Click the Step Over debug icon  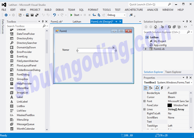coord(99,15)
